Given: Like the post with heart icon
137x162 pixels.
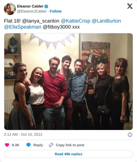Looking at the screenshot, I should [7, 145].
